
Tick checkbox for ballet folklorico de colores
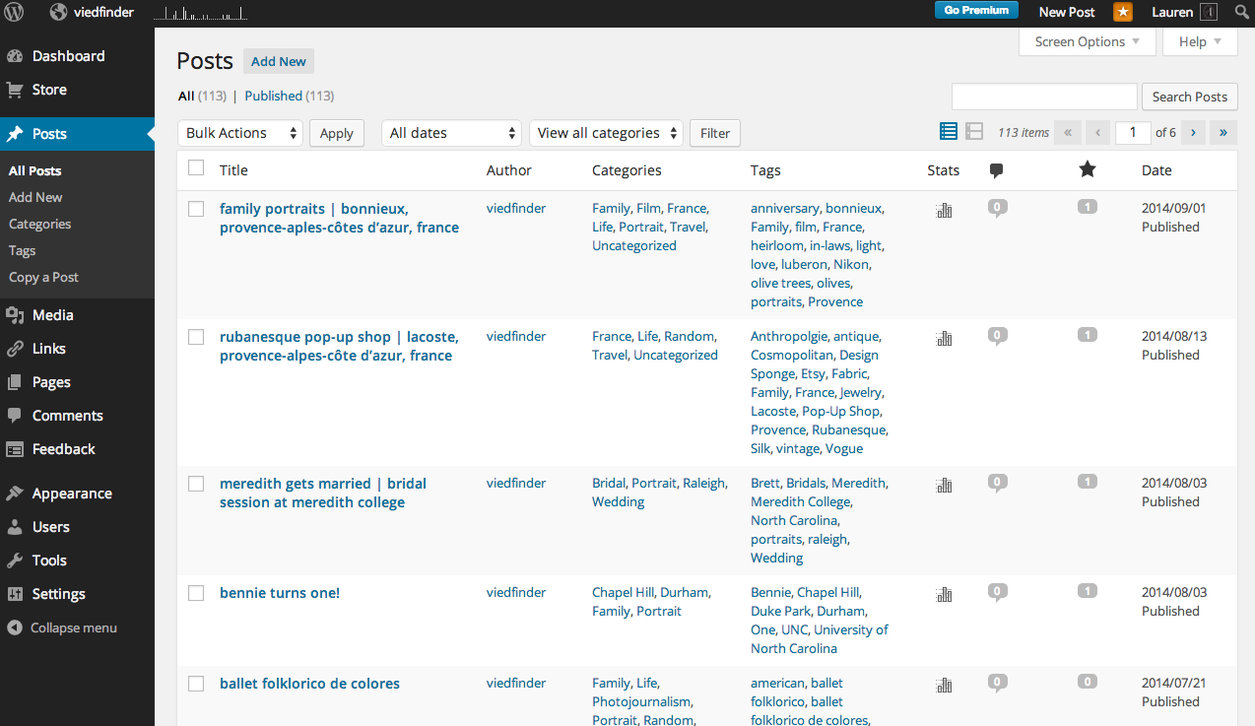196,684
